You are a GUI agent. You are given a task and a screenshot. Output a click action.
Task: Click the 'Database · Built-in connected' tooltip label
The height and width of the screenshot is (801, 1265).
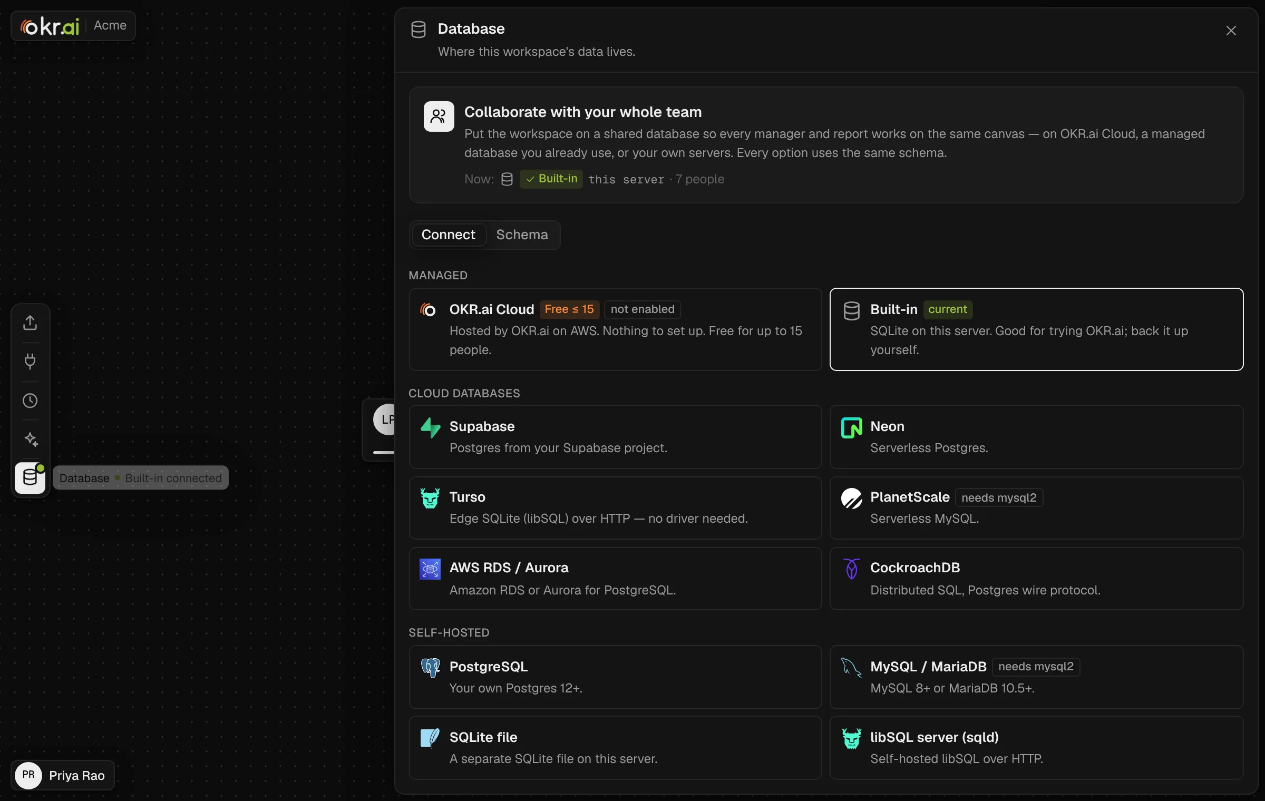tap(140, 478)
